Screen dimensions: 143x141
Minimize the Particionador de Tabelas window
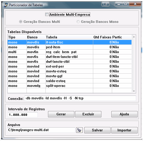pos(119,4)
